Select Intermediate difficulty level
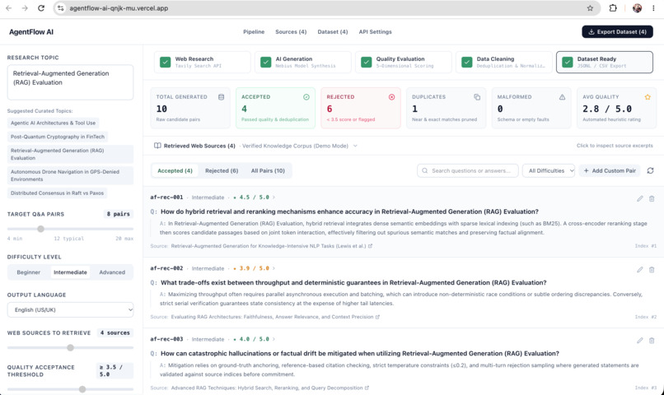Image resolution: width=664 pixels, height=395 pixels. [70, 272]
